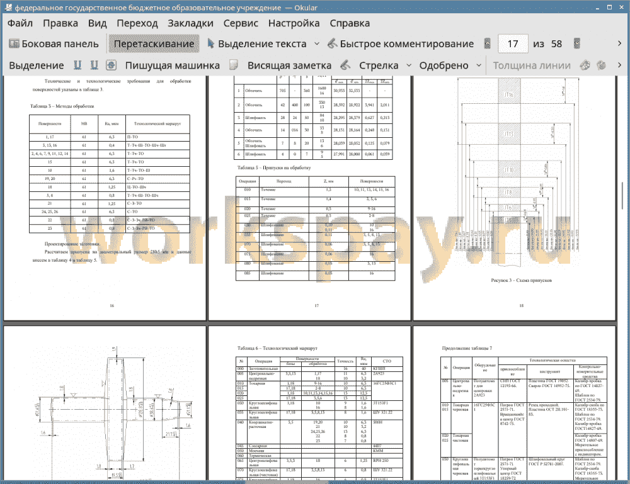Click the Поверхности header in table 5

(x=372, y=181)
